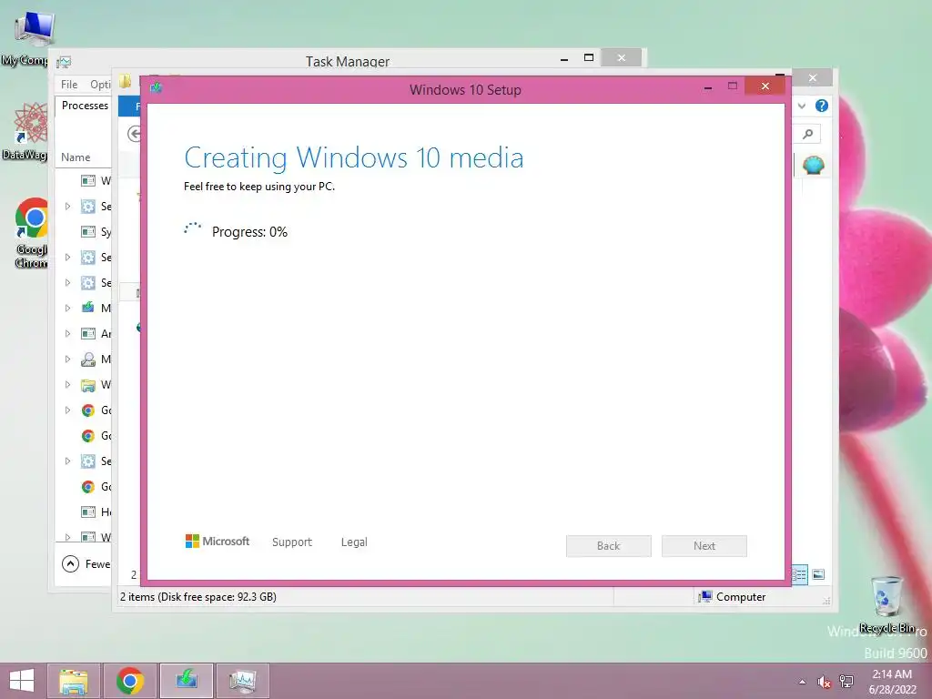Click the folder icon in Explorer title bar
This screenshot has width=932, height=699.
click(125, 81)
